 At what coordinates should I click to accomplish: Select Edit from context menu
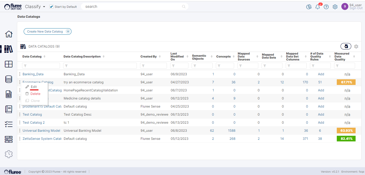[x=34, y=87]
